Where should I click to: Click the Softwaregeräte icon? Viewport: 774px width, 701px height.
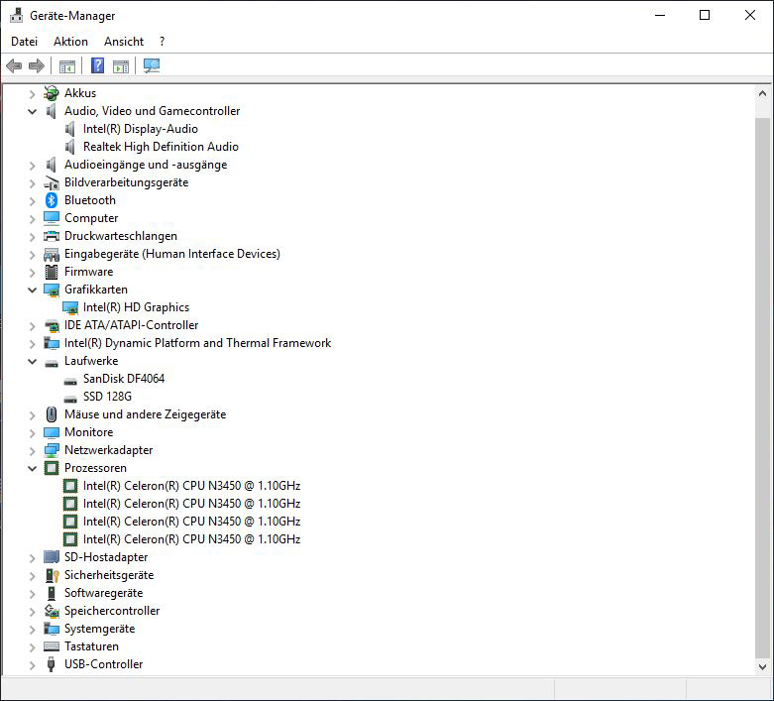pos(52,593)
